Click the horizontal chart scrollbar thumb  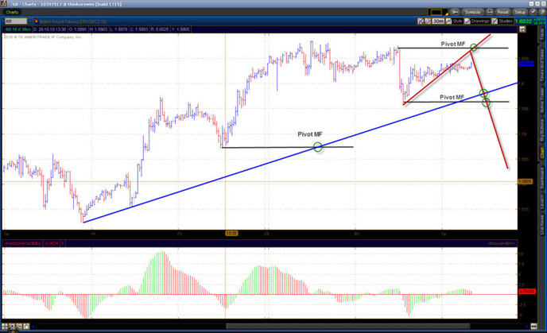(x=347, y=327)
